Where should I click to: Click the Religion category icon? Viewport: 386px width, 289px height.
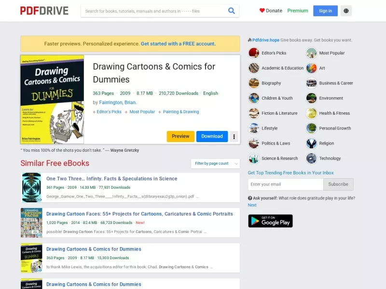[x=311, y=143]
